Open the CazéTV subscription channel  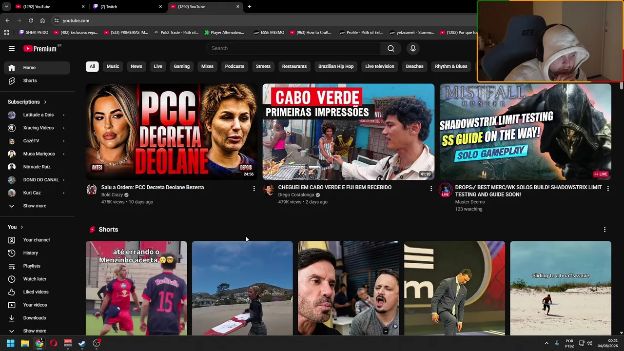pos(37,141)
